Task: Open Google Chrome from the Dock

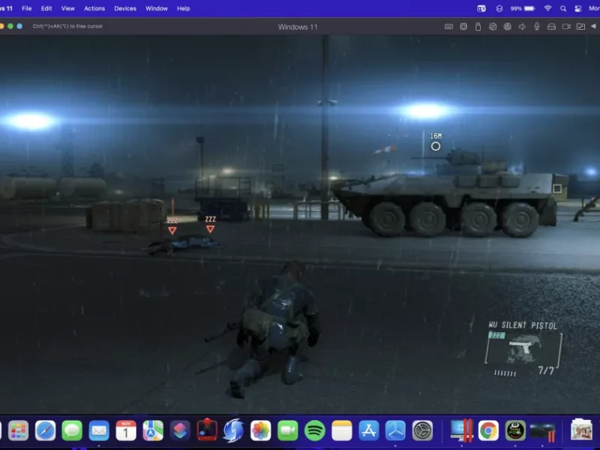Action: (x=488, y=430)
